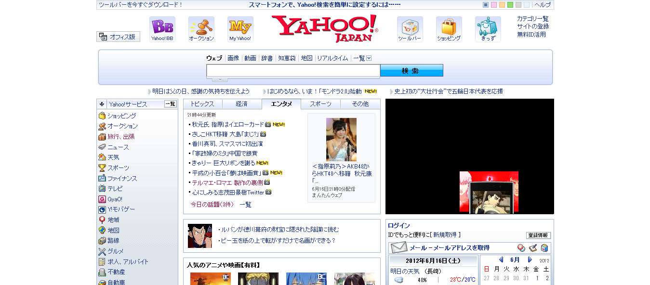Click the notepad with pen icon beside mail
Viewport: 650px width, 285px height.
pyautogui.click(x=533, y=248)
